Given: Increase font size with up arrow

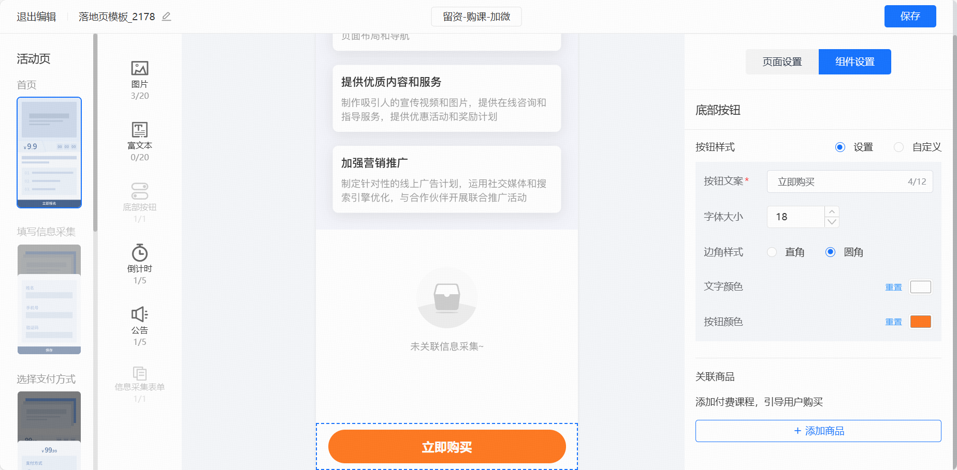Looking at the screenshot, I should click(x=832, y=211).
